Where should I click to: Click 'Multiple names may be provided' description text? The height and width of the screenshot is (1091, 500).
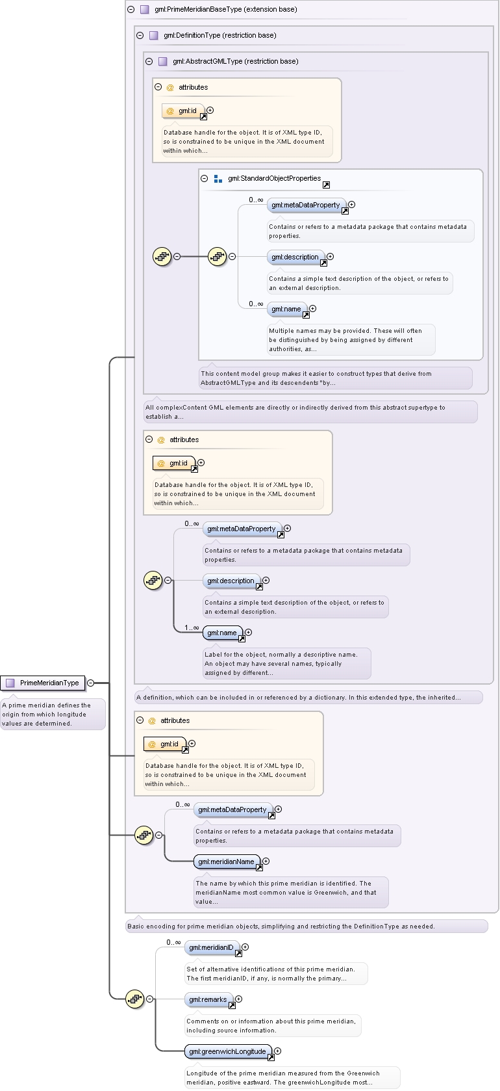click(351, 339)
